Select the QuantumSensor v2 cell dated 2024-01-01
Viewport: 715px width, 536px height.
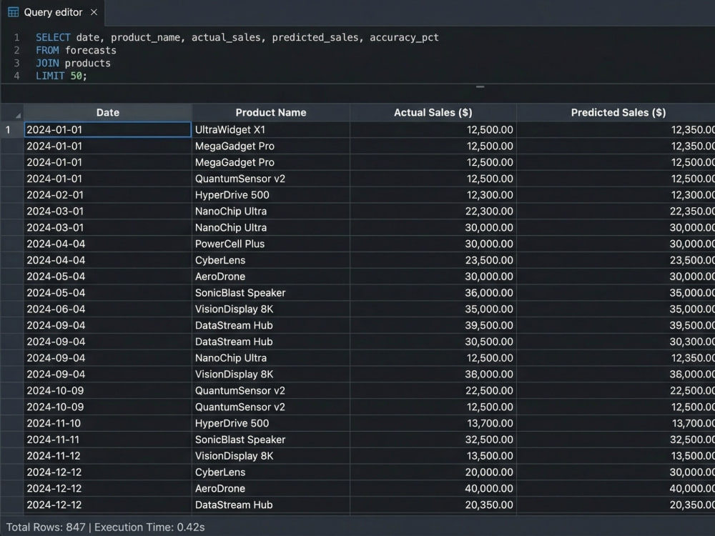coord(271,179)
